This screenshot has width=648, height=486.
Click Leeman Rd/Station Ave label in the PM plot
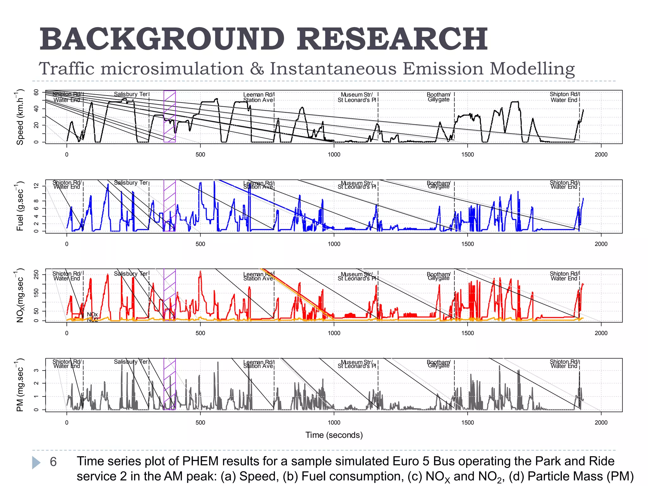(259, 364)
